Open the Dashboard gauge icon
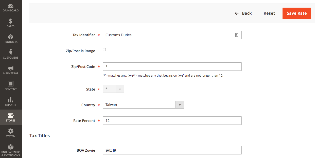Screen dimensions: 316x158 coord(11,6)
